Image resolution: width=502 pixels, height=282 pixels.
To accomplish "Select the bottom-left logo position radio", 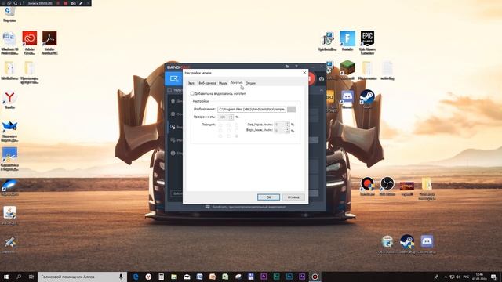I will (220, 136).
